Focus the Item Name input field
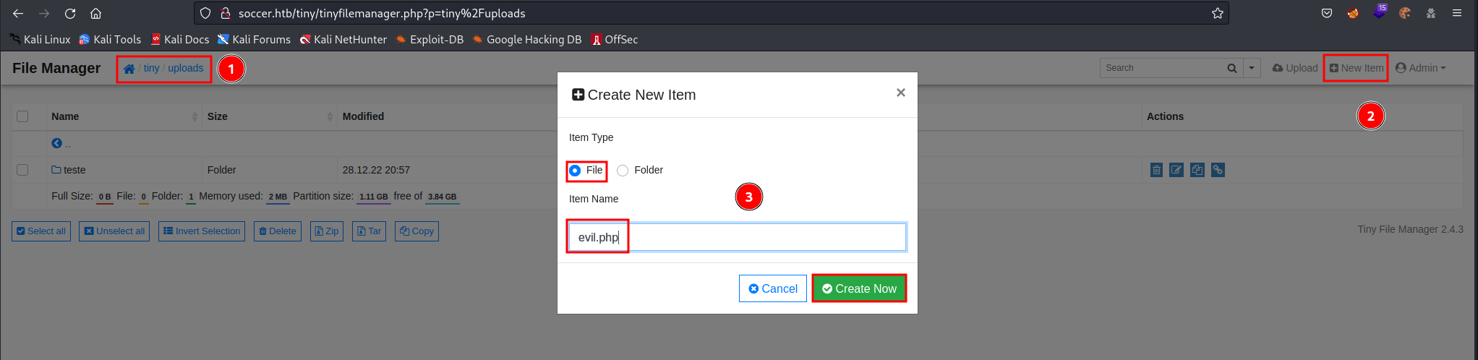 (738, 237)
